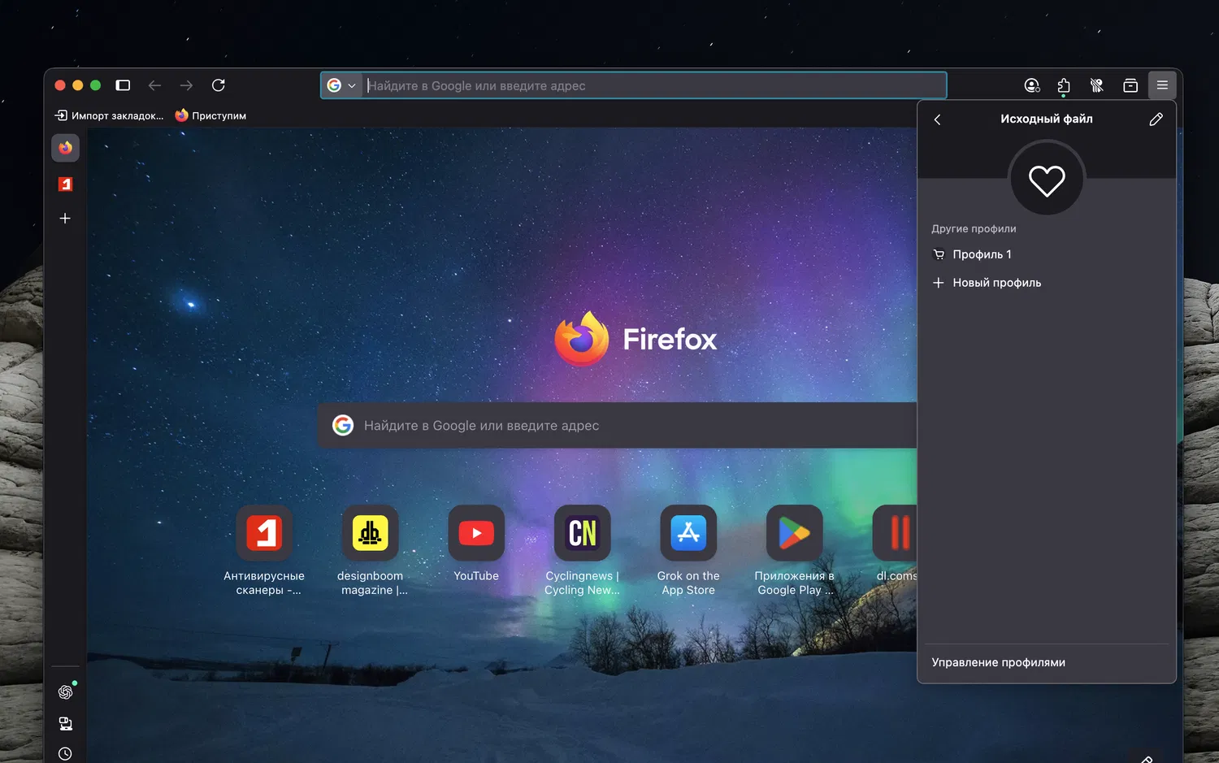This screenshot has height=763, width=1219.
Task: Click the new-tab page Google search box
Action: coord(618,425)
